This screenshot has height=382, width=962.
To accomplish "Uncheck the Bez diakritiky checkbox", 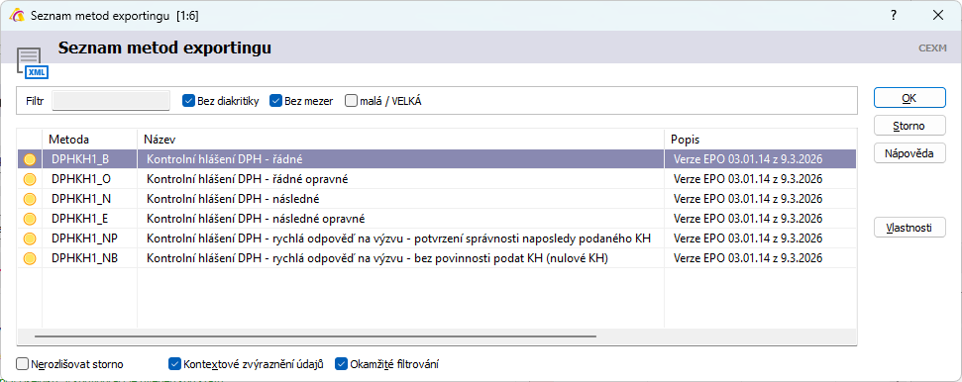I will (188, 101).
